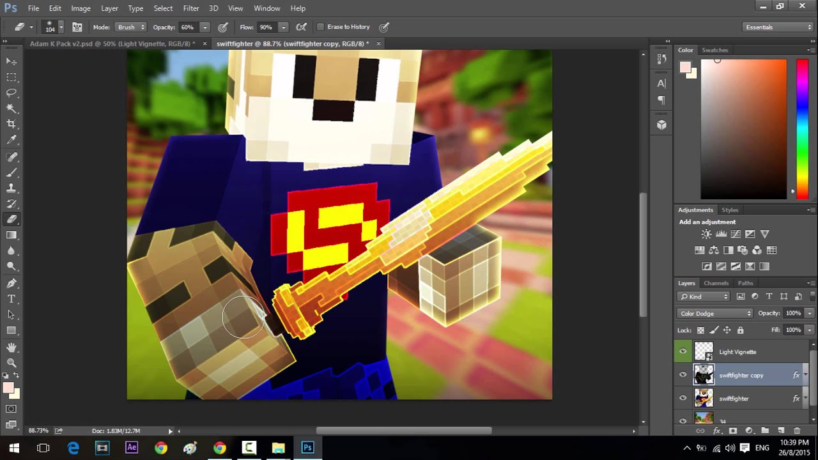The height and width of the screenshot is (460, 818).
Task: Select the Eraser tool in toolbox
Action: (x=12, y=219)
